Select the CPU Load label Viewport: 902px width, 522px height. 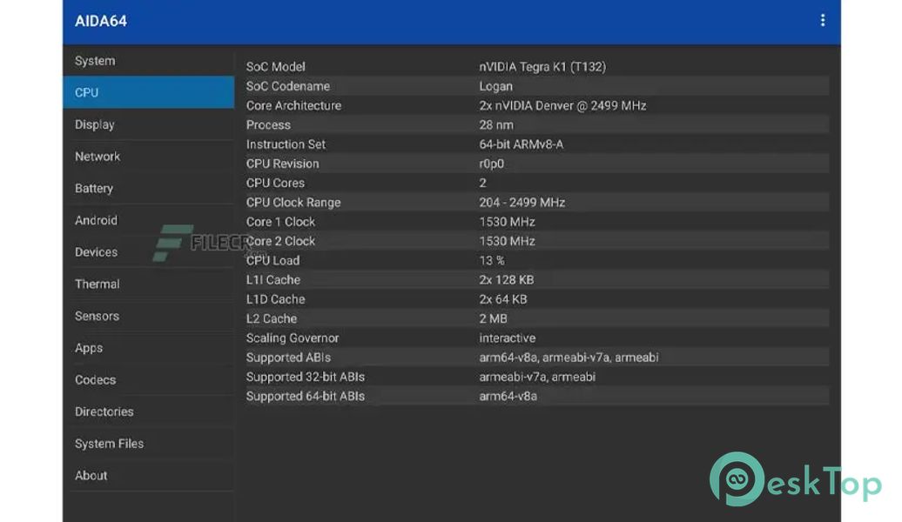tap(273, 260)
